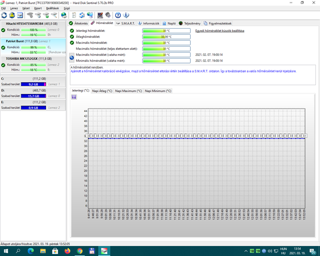Image resolution: width=320 pixels, height=256 pixels.
Task: Click the first grey disk test icon
Action: point(30,15)
